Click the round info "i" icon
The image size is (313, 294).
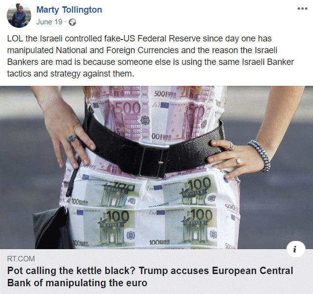(x=296, y=249)
